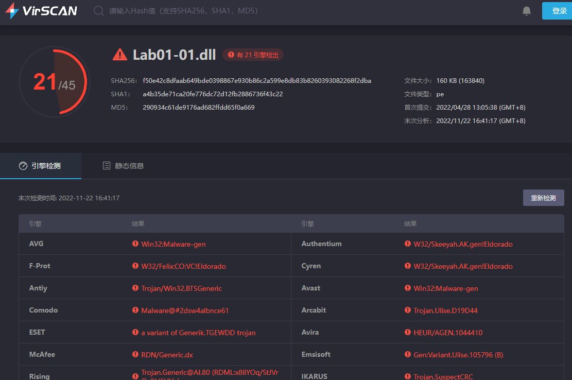The width and height of the screenshot is (572, 380).
Task: Click the last analysis time 2022/11/22 16:41:17 (GMT+8)
Action: pyautogui.click(x=481, y=120)
